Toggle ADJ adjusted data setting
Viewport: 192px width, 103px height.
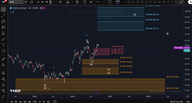[x=188, y=102]
